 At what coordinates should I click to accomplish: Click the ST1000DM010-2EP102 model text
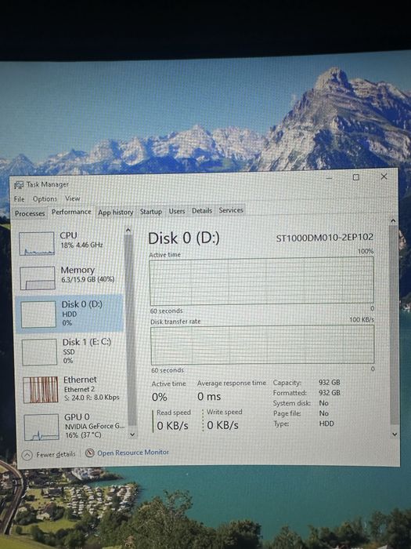325,238
